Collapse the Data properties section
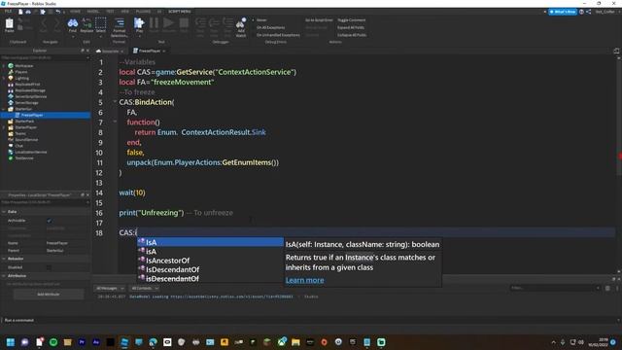 [4, 212]
